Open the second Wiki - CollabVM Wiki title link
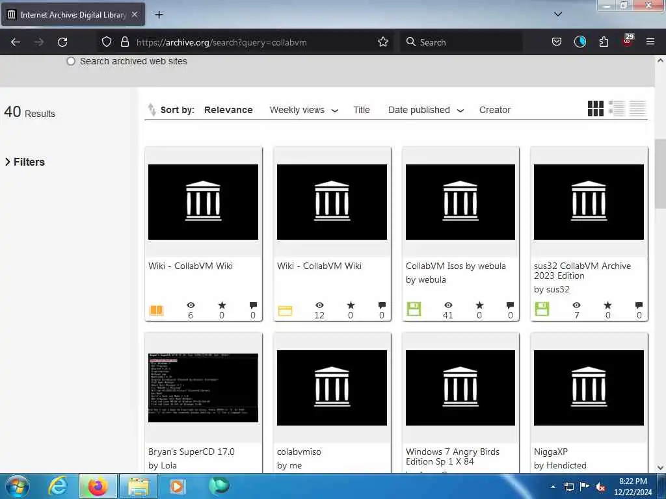 point(319,266)
